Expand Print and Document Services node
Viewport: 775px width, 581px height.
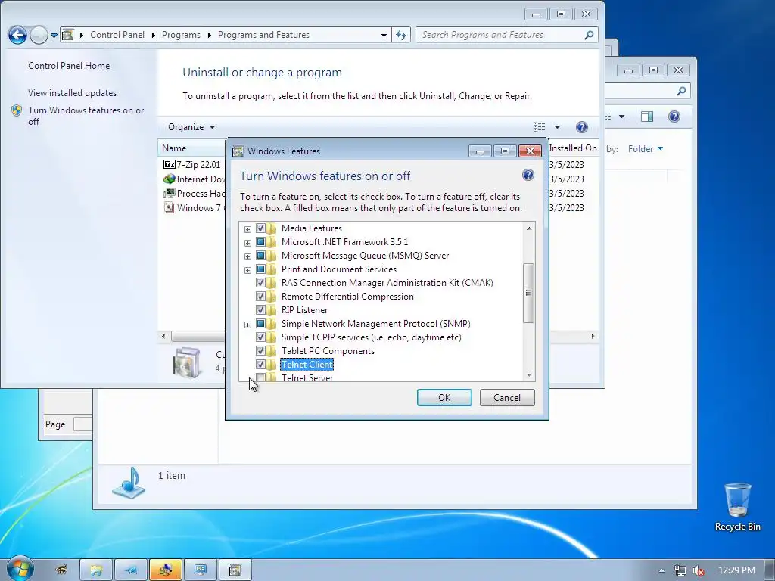247,270
